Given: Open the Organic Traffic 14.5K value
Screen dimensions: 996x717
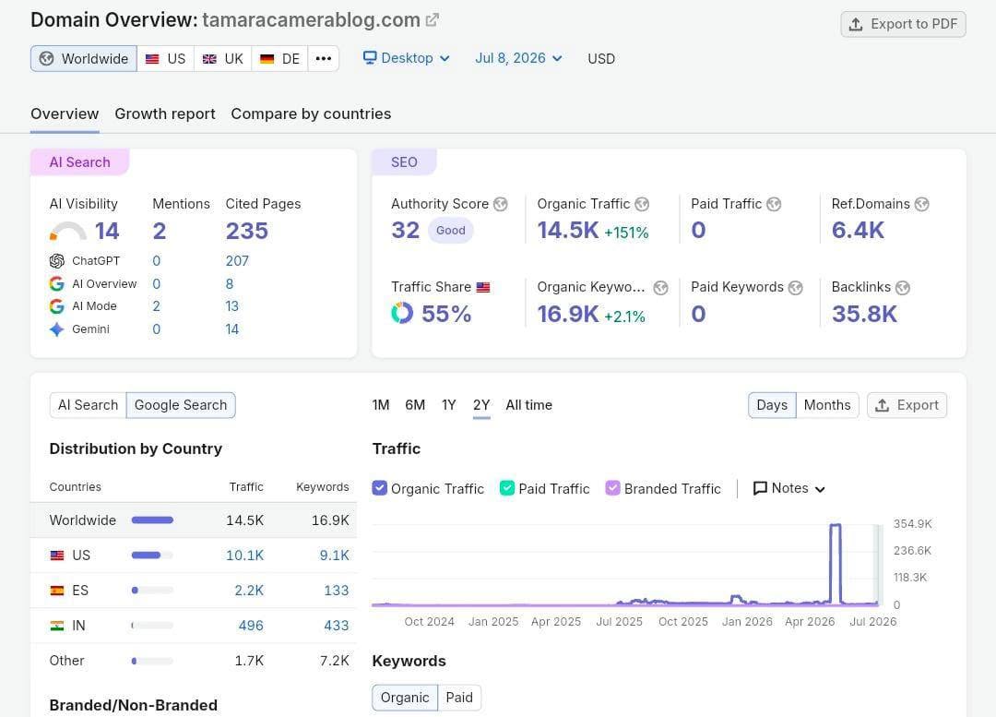Looking at the screenshot, I should 568,230.
